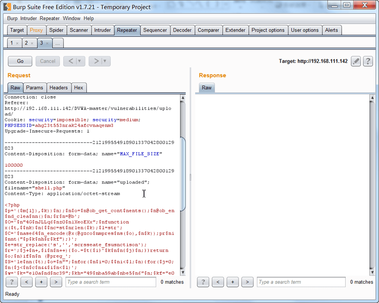379x303 pixels.
Task: Open the Window menu
Action: pyautogui.click(x=72, y=18)
